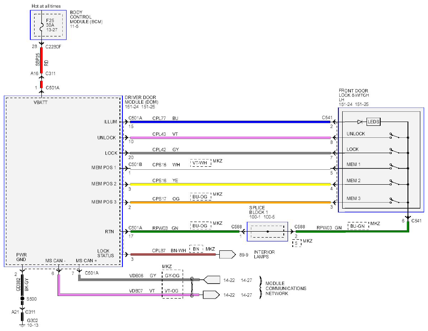428x331 pixels.
Task: Click the Front Door Lock Switch label
Action: (x=354, y=97)
